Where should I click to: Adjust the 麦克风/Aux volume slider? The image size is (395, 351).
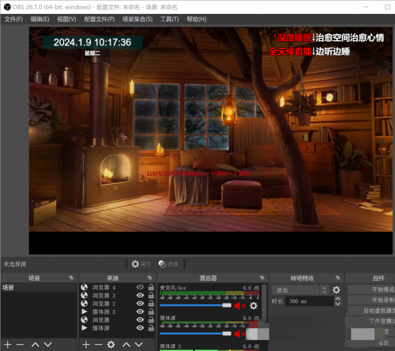click(226, 305)
